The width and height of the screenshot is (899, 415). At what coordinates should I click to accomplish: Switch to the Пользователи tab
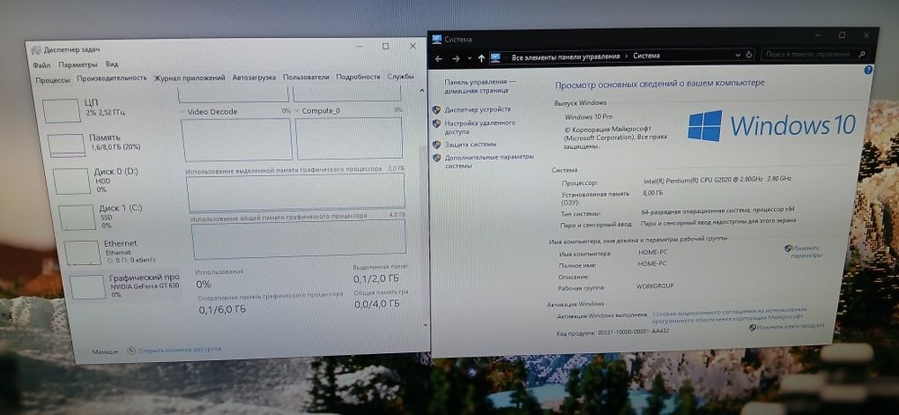click(x=307, y=77)
